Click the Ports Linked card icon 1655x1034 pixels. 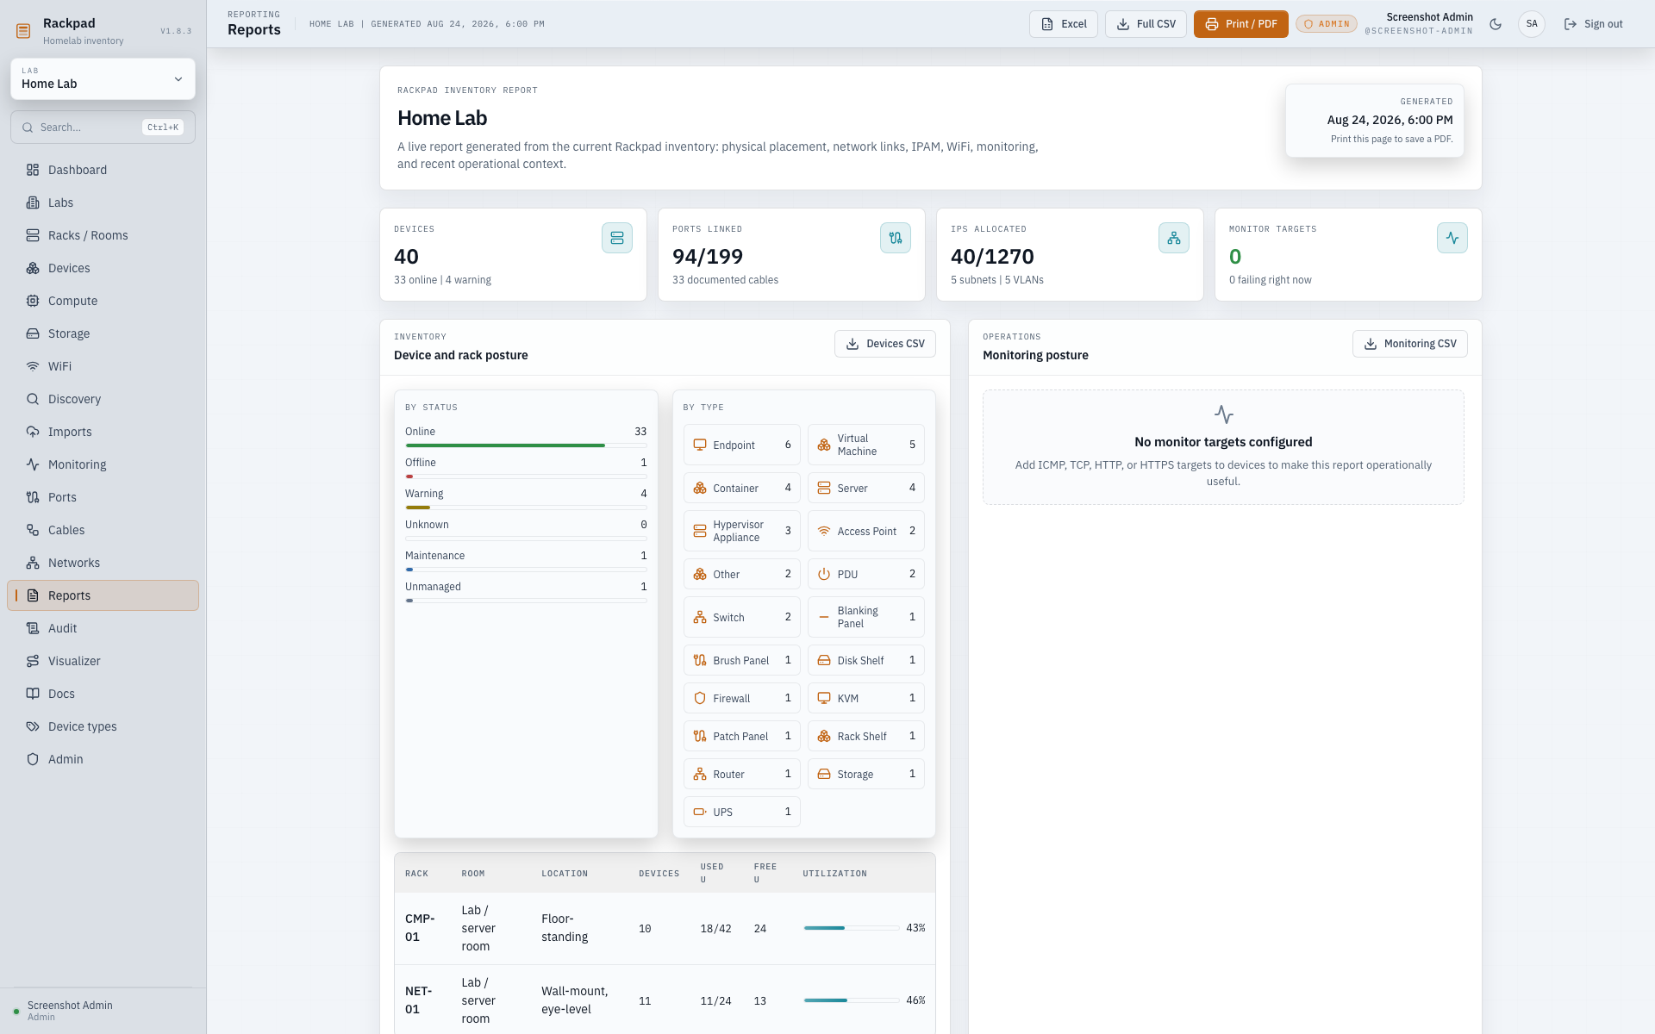tap(896, 238)
